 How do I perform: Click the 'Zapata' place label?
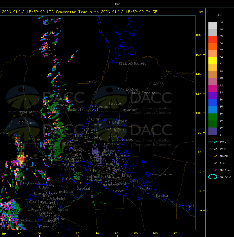(x=62, y=210)
